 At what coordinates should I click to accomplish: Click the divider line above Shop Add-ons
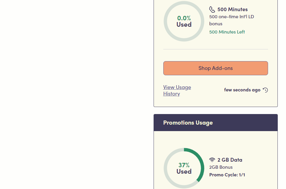click(x=216, y=49)
